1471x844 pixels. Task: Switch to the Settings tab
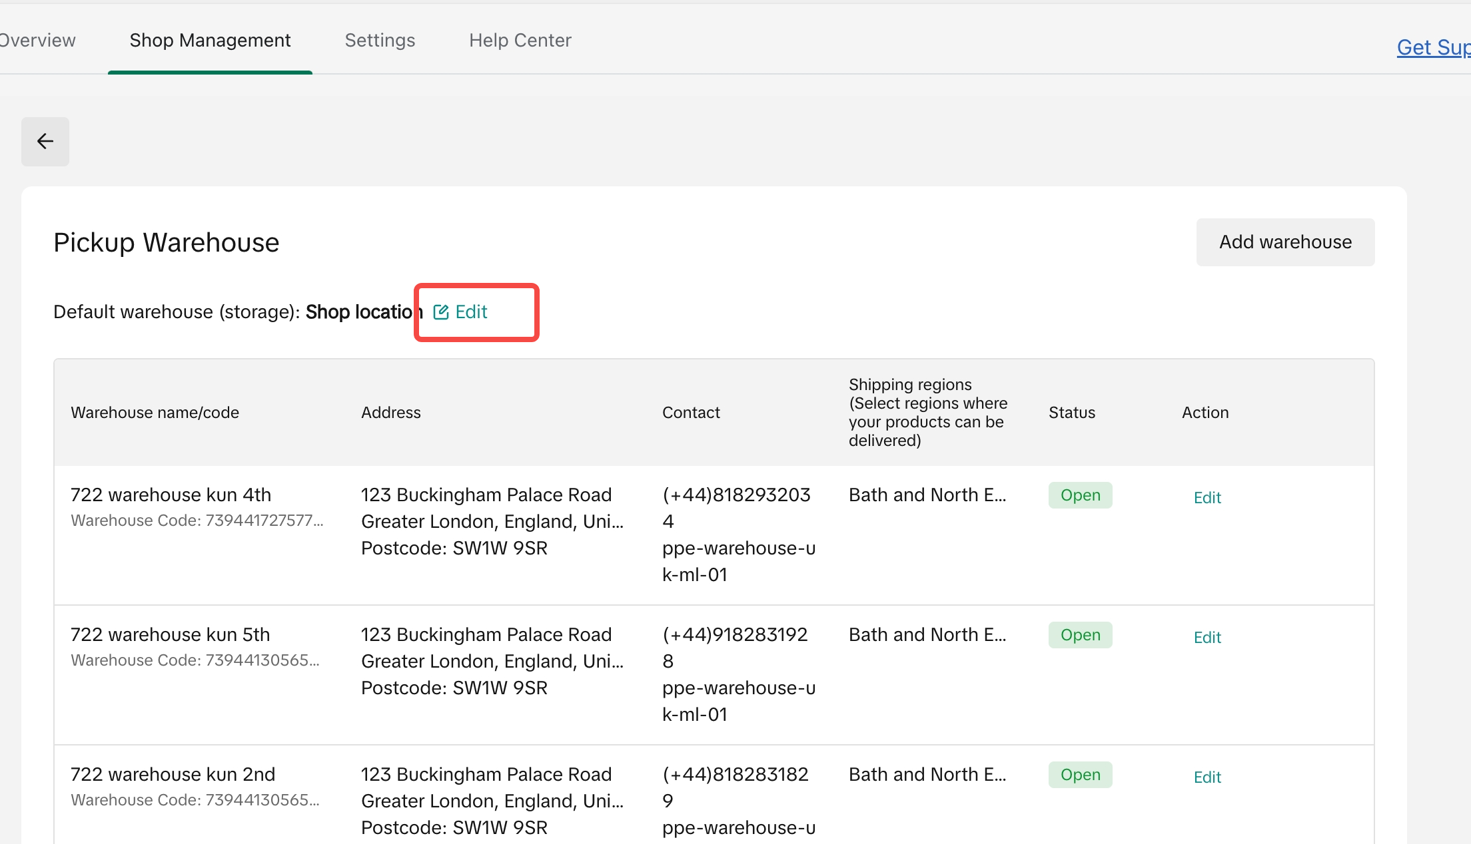coord(380,41)
